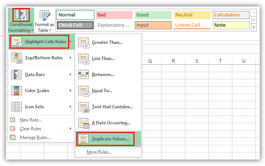Open the Color Scales menu entry

[x=42, y=91]
